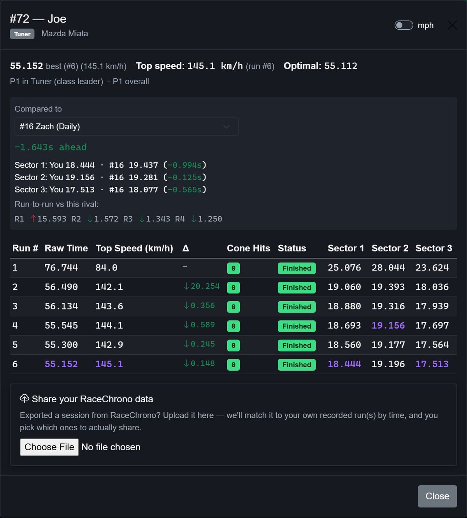
Task: Click the 28.044 sector 2 time
Action: click(x=388, y=268)
